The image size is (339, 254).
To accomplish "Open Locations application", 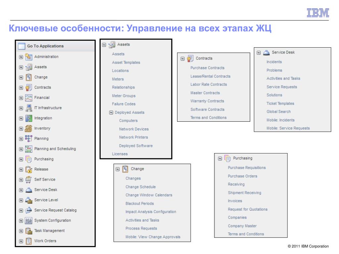I will tap(120, 71).
